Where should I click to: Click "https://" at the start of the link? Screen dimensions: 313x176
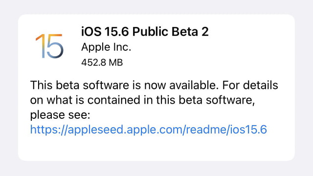(x=49, y=130)
